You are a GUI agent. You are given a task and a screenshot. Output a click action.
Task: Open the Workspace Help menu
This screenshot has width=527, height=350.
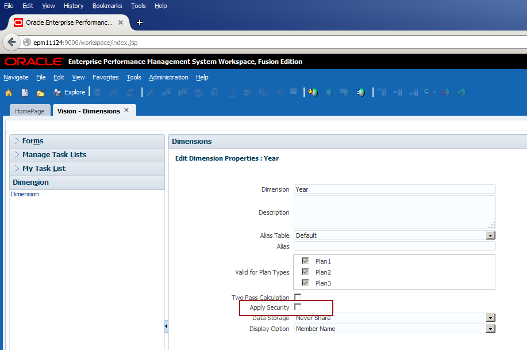[x=202, y=77]
